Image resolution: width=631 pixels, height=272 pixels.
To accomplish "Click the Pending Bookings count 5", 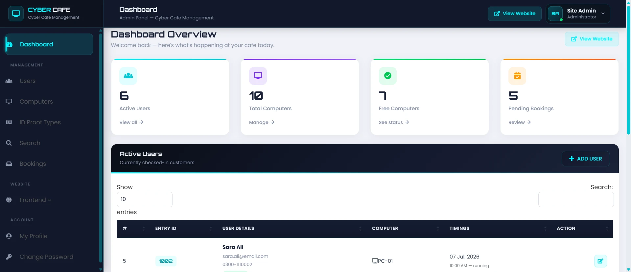I will 513,96.
